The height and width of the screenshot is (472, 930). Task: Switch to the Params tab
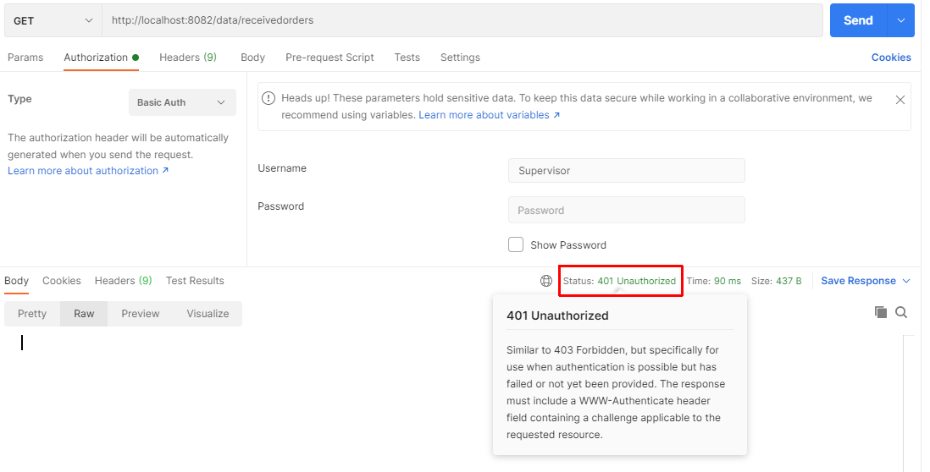[x=25, y=58]
